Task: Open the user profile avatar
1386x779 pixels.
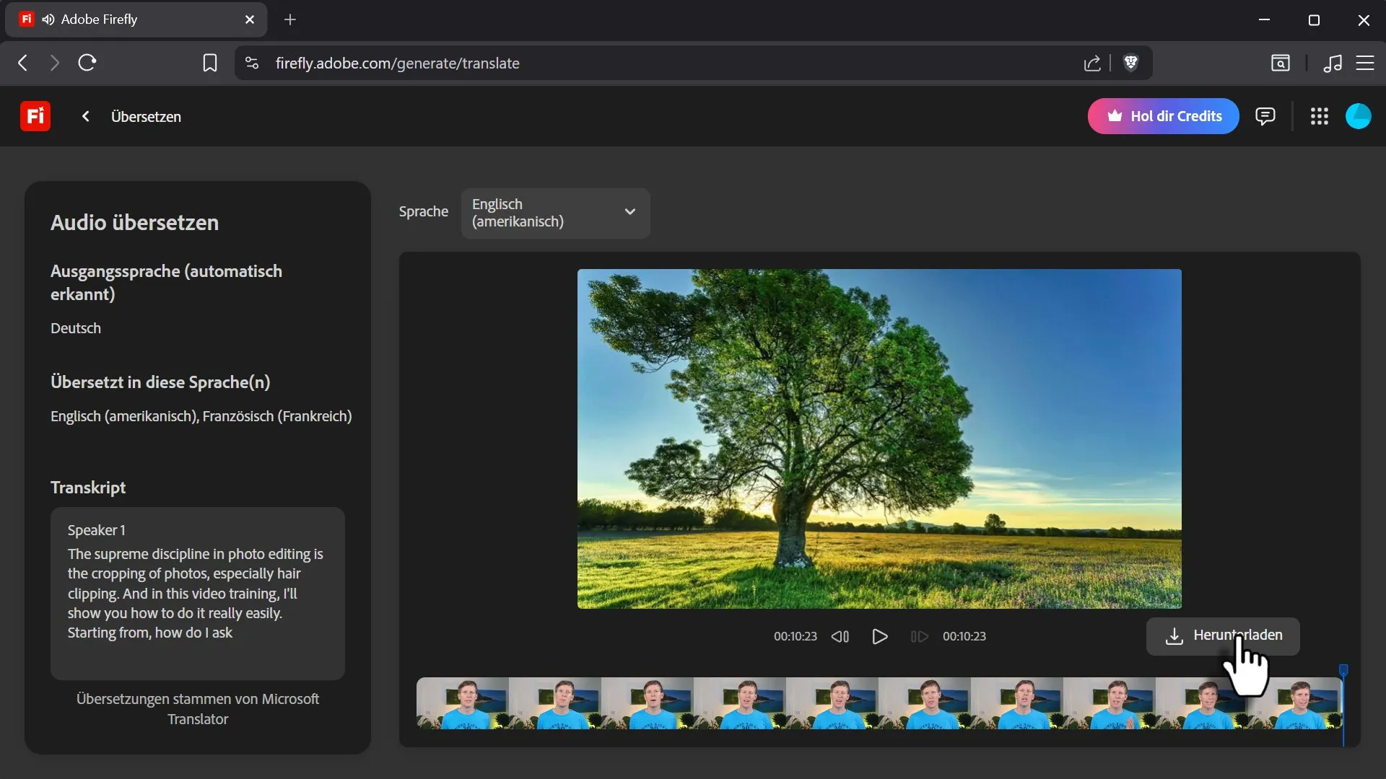Action: (x=1358, y=116)
